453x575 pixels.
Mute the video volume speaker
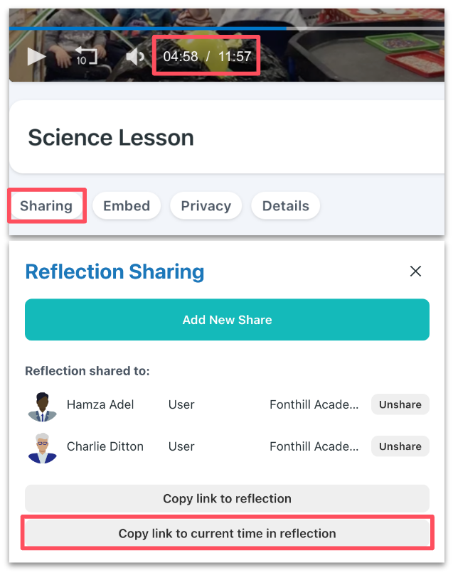coord(134,56)
